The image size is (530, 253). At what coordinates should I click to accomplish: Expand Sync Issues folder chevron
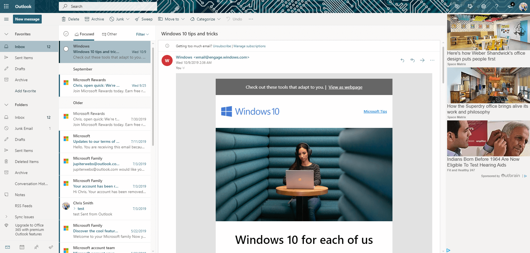click(x=6, y=217)
